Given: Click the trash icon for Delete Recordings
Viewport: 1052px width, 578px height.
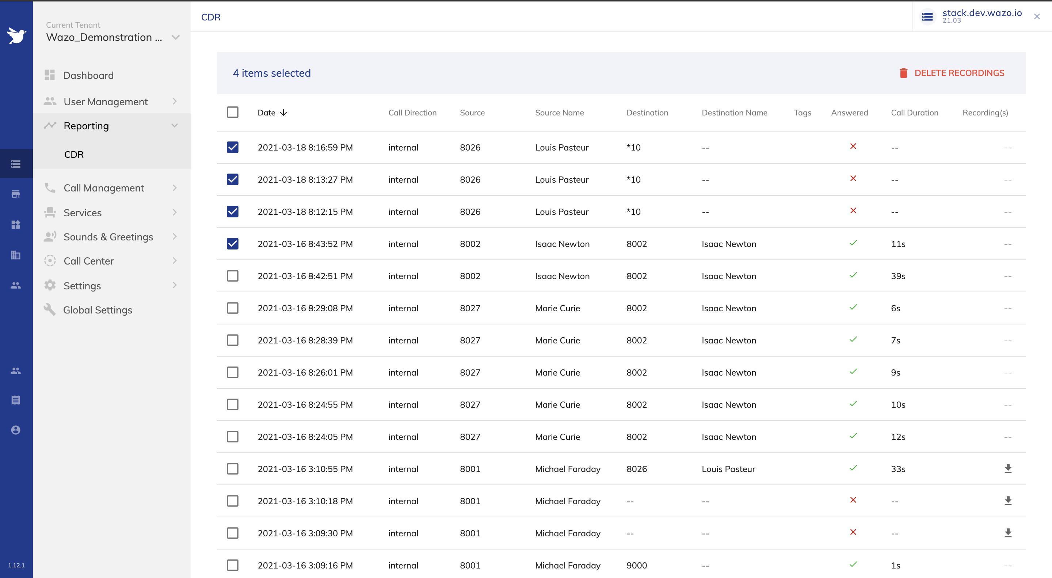Looking at the screenshot, I should pyautogui.click(x=904, y=73).
